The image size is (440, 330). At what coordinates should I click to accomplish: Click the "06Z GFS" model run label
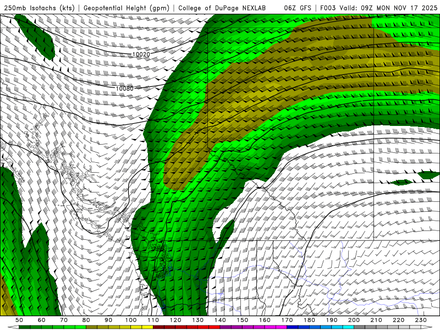(298, 8)
